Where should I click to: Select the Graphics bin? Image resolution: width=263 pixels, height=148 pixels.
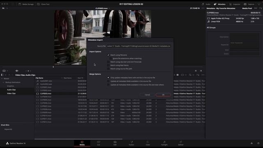[10, 86]
